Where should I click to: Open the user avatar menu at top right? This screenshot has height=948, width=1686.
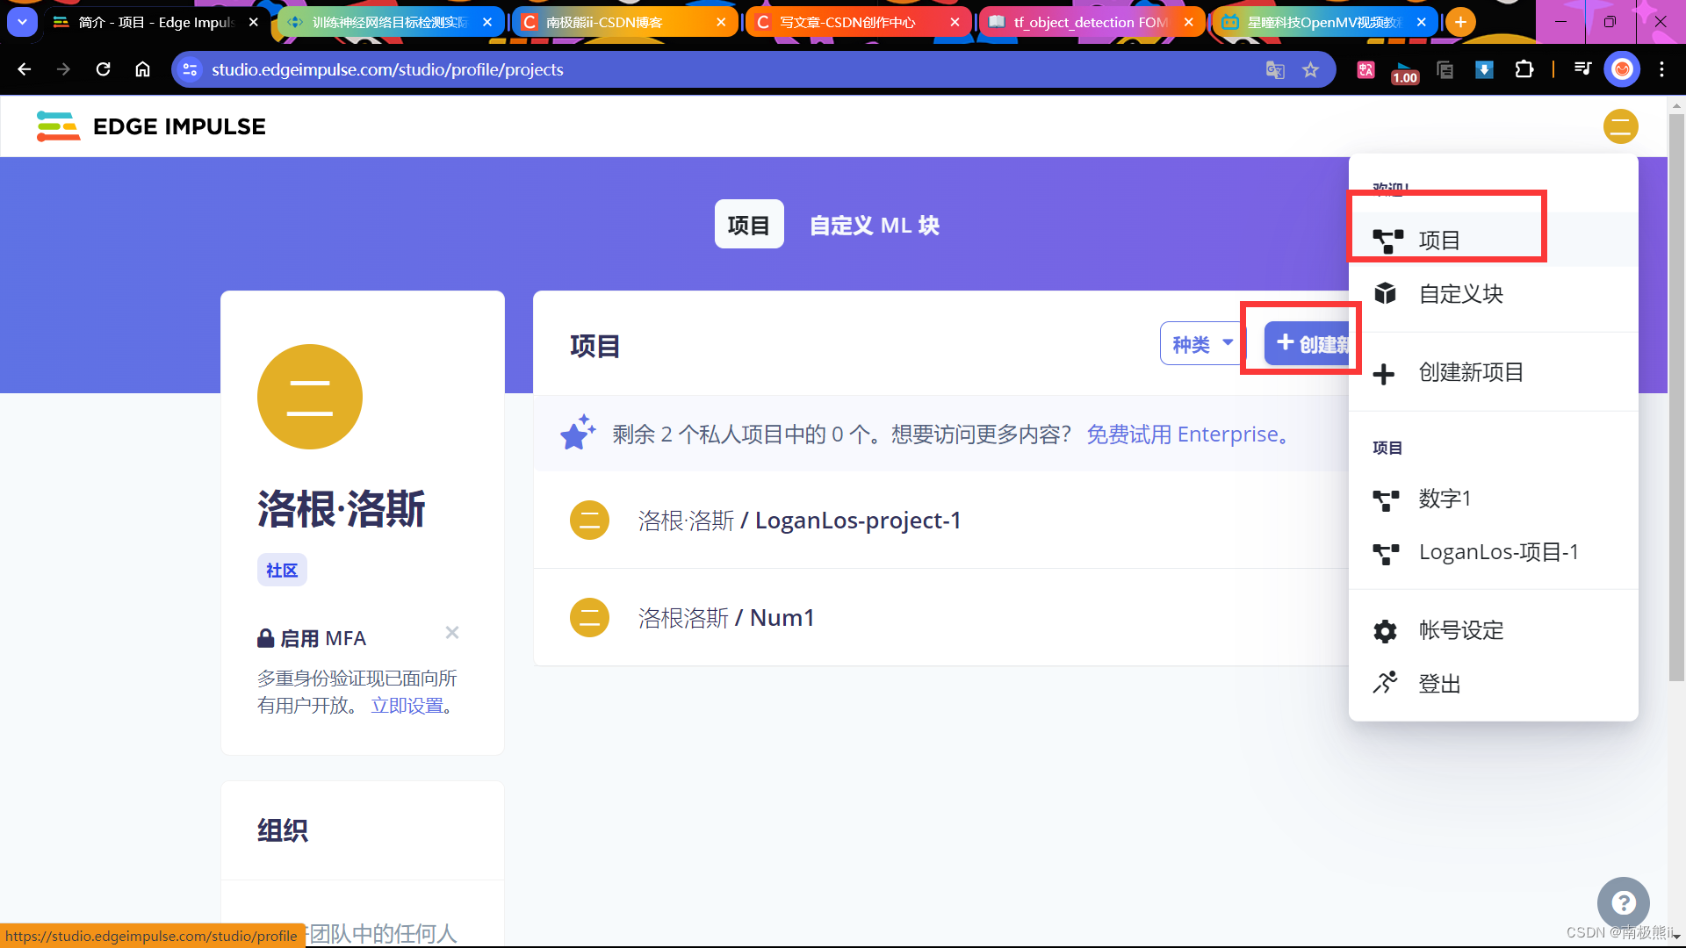pyautogui.click(x=1620, y=126)
